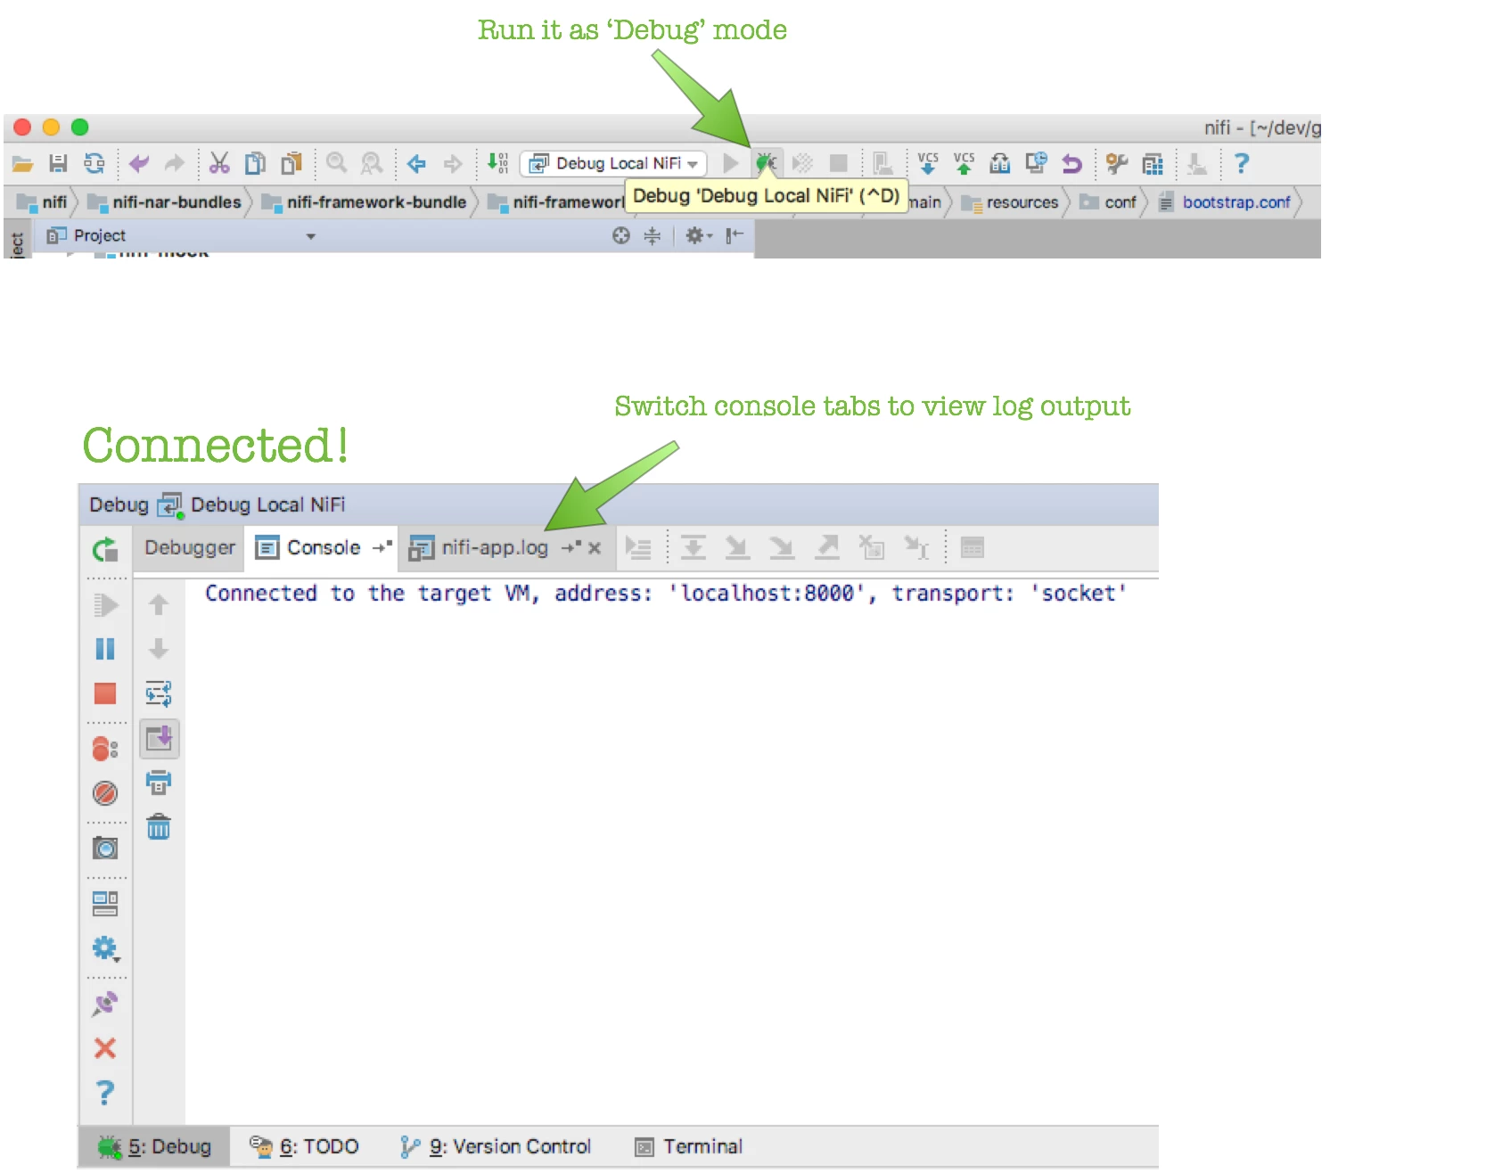The width and height of the screenshot is (1494, 1173).
Task: Print the console output with the printer icon
Action: click(x=159, y=783)
